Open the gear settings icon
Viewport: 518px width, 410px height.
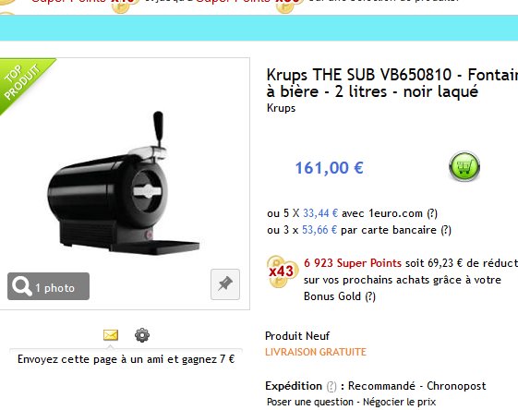click(x=142, y=335)
